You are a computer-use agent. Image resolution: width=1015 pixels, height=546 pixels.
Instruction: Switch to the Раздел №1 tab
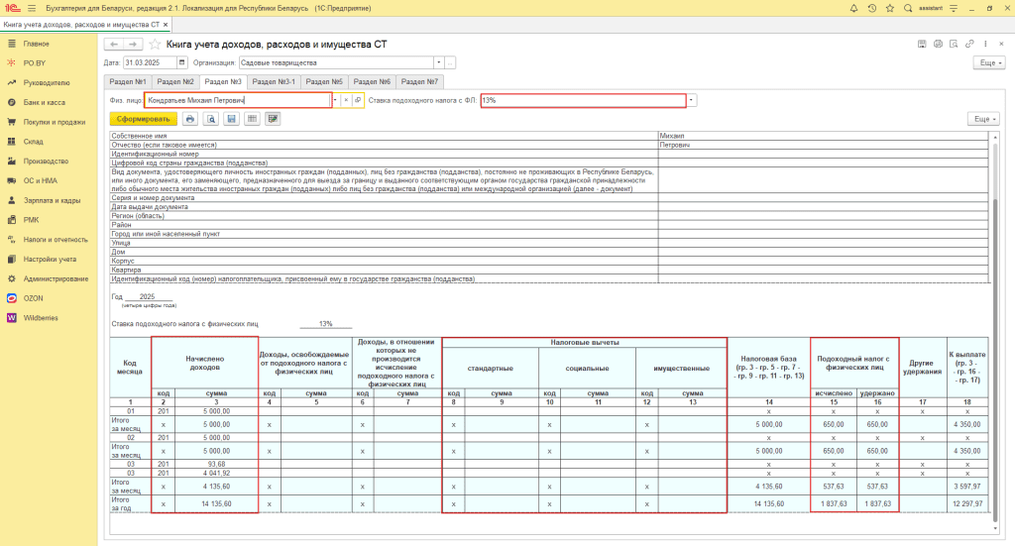click(x=128, y=81)
